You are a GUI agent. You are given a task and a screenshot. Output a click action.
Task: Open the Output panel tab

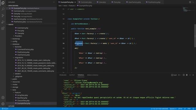click(x=72, y=75)
